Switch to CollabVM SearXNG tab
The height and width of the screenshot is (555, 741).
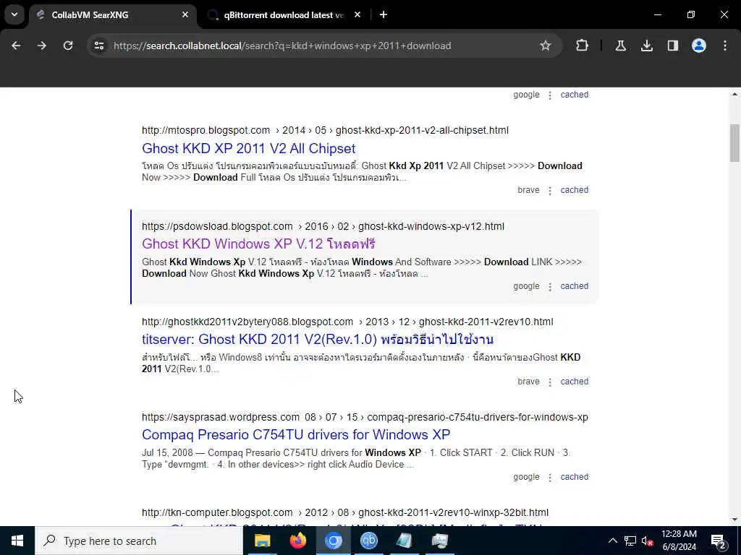coord(114,14)
